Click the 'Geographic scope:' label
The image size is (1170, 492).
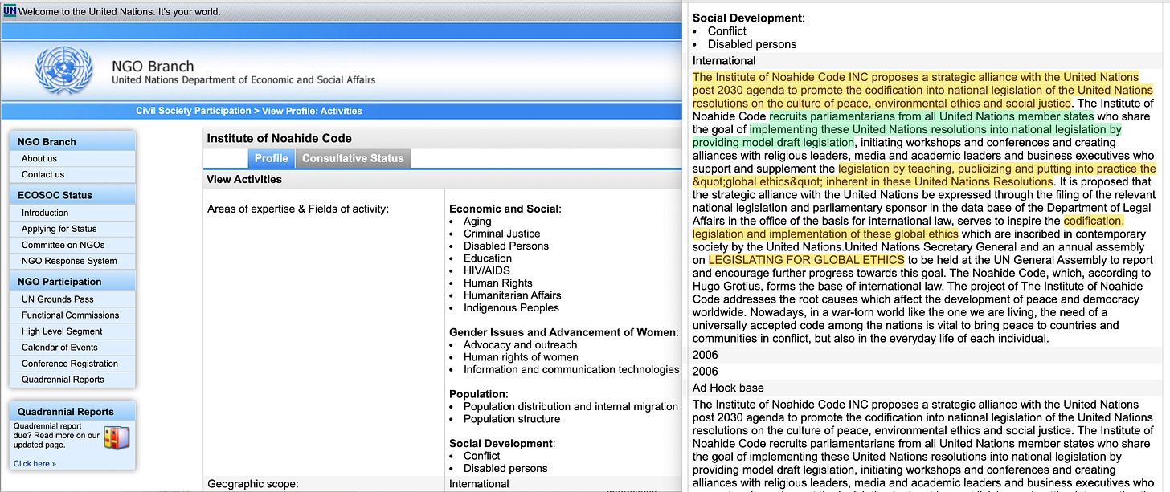click(x=252, y=484)
